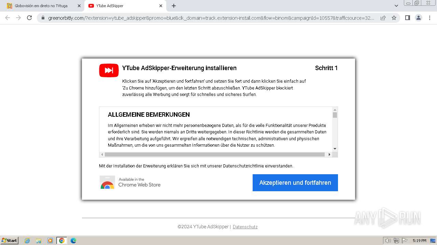Open the browser side panel

tap(407, 18)
